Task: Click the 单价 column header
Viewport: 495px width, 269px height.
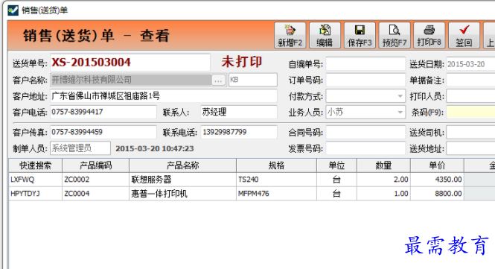Action: (437, 165)
